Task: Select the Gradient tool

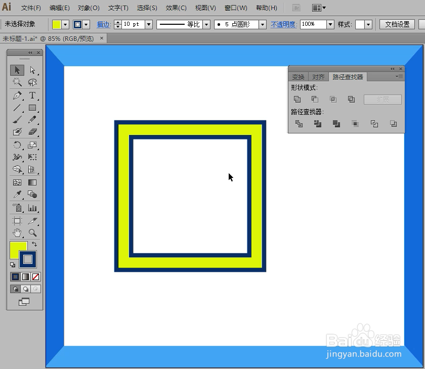Action: point(32,182)
